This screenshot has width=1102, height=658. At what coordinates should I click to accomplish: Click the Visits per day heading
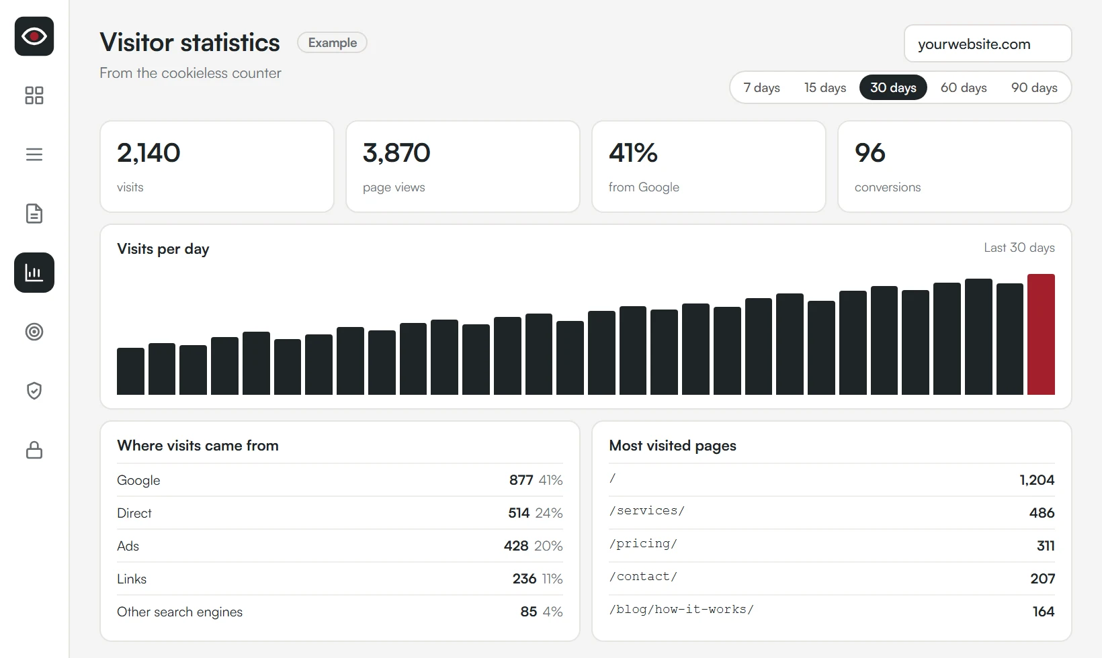click(x=163, y=249)
